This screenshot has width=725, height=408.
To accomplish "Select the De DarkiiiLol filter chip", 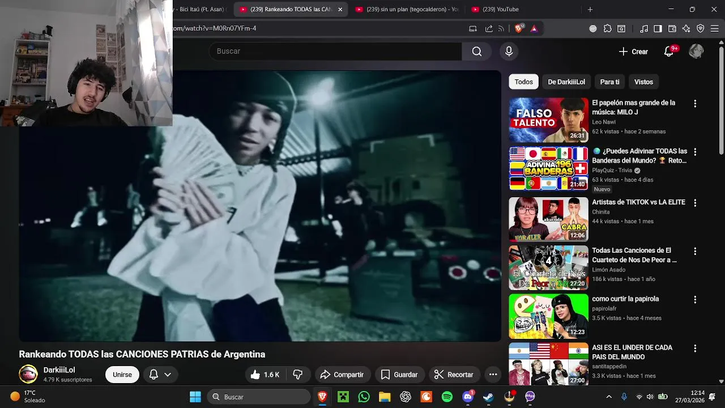I will (x=566, y=82).
